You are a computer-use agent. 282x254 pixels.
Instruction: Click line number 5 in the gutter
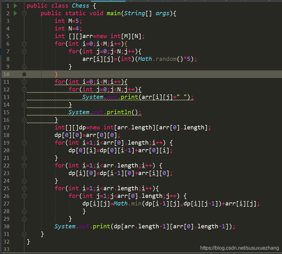pyautogui.click(x=8, y=36)
